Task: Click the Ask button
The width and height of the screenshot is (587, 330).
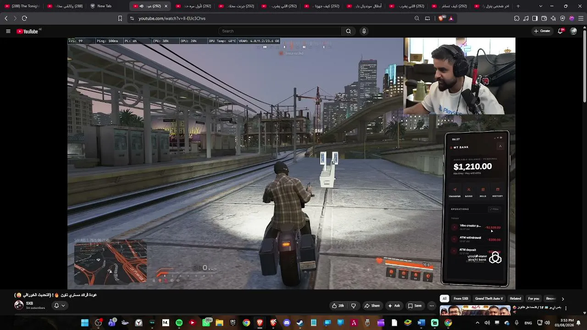Action: pyautogui.click(x=394, y=306)
